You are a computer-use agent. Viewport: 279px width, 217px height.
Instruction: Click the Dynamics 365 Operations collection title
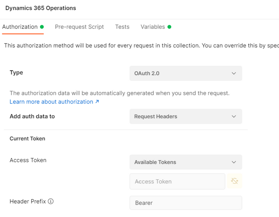(40, 8)
